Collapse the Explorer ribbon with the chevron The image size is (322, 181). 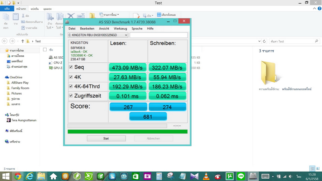314,9
